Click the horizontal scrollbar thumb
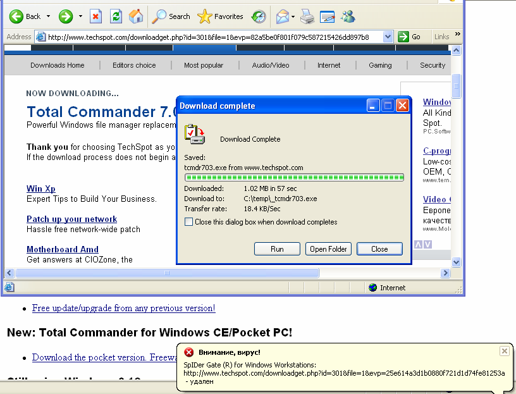The height and width of the screenshot is (394, 516). click(167, 273)
